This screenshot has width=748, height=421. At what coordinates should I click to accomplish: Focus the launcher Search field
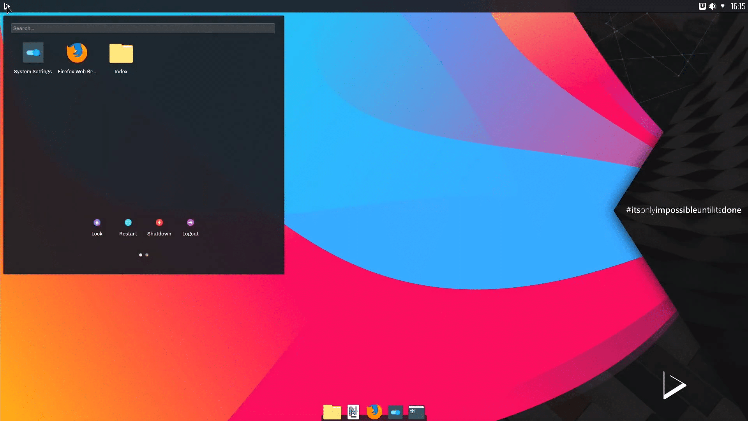143,28
